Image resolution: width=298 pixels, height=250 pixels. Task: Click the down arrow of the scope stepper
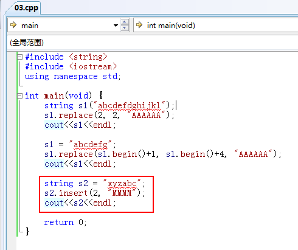(125, 28)
